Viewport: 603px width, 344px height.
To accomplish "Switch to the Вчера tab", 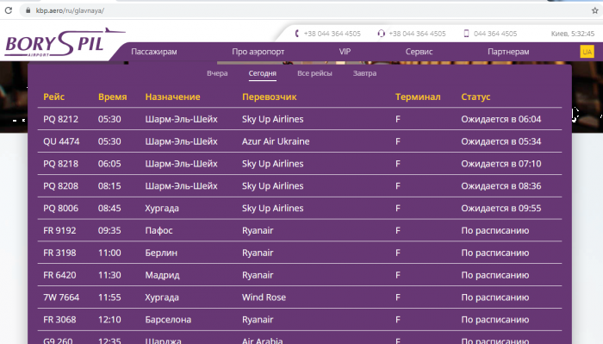I will point(217,73).
